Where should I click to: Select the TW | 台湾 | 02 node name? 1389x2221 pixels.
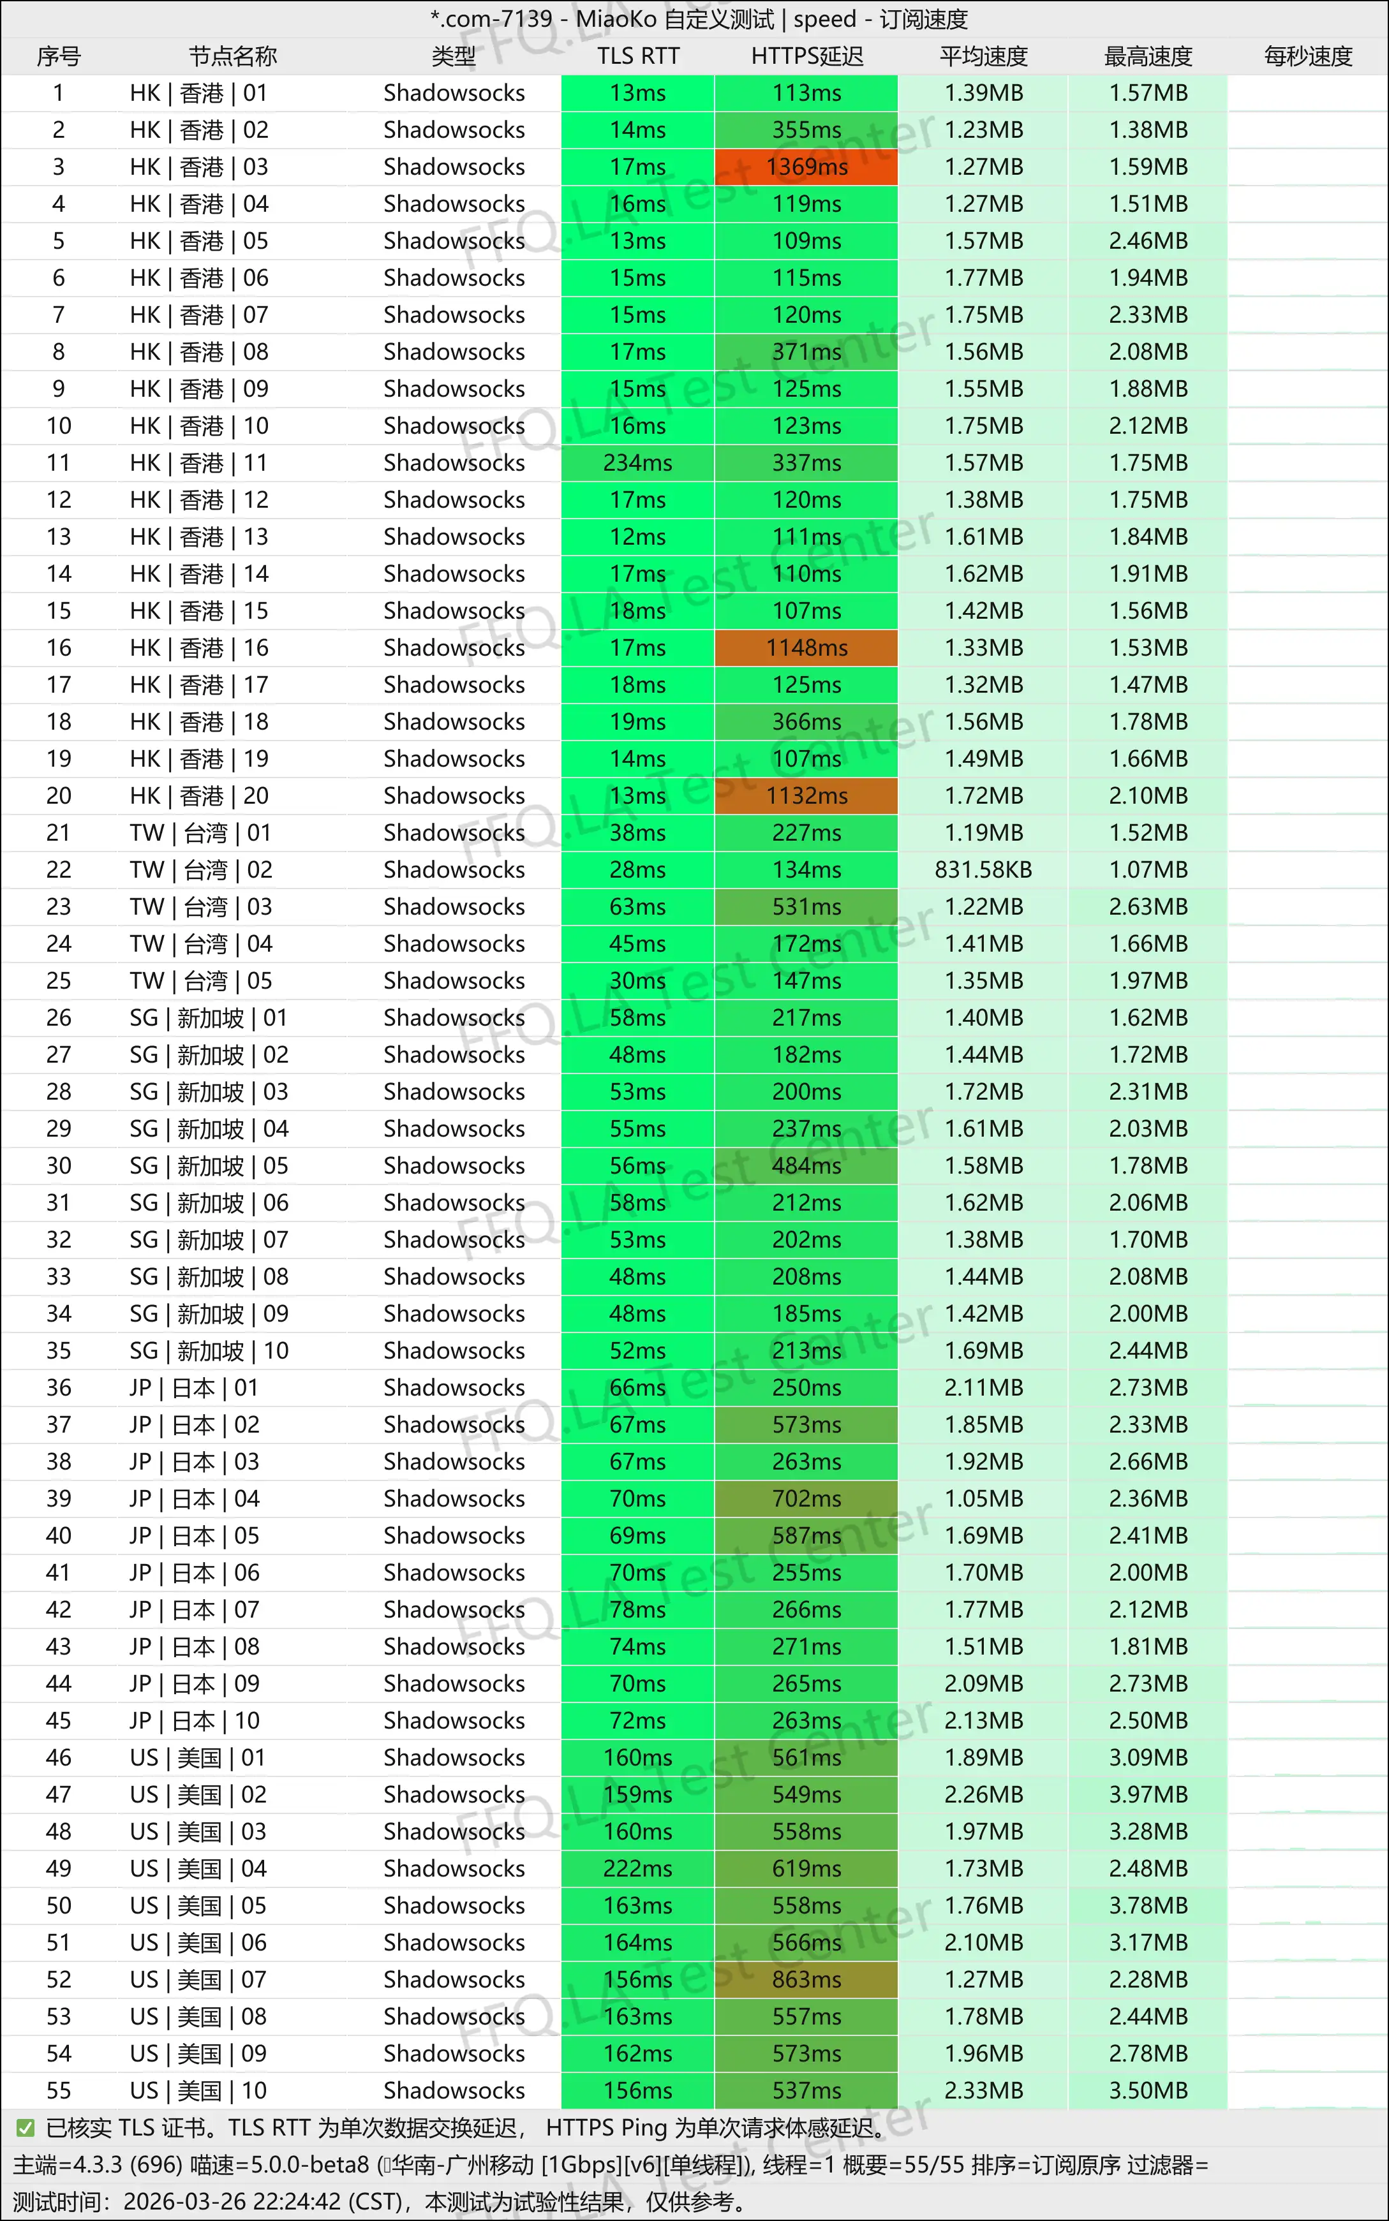(x=201, y=869)
